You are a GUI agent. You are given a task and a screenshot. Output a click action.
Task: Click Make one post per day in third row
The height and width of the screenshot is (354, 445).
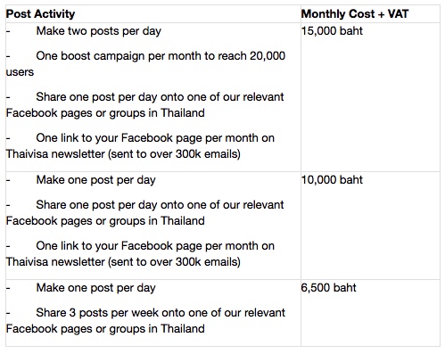[95, 288]
